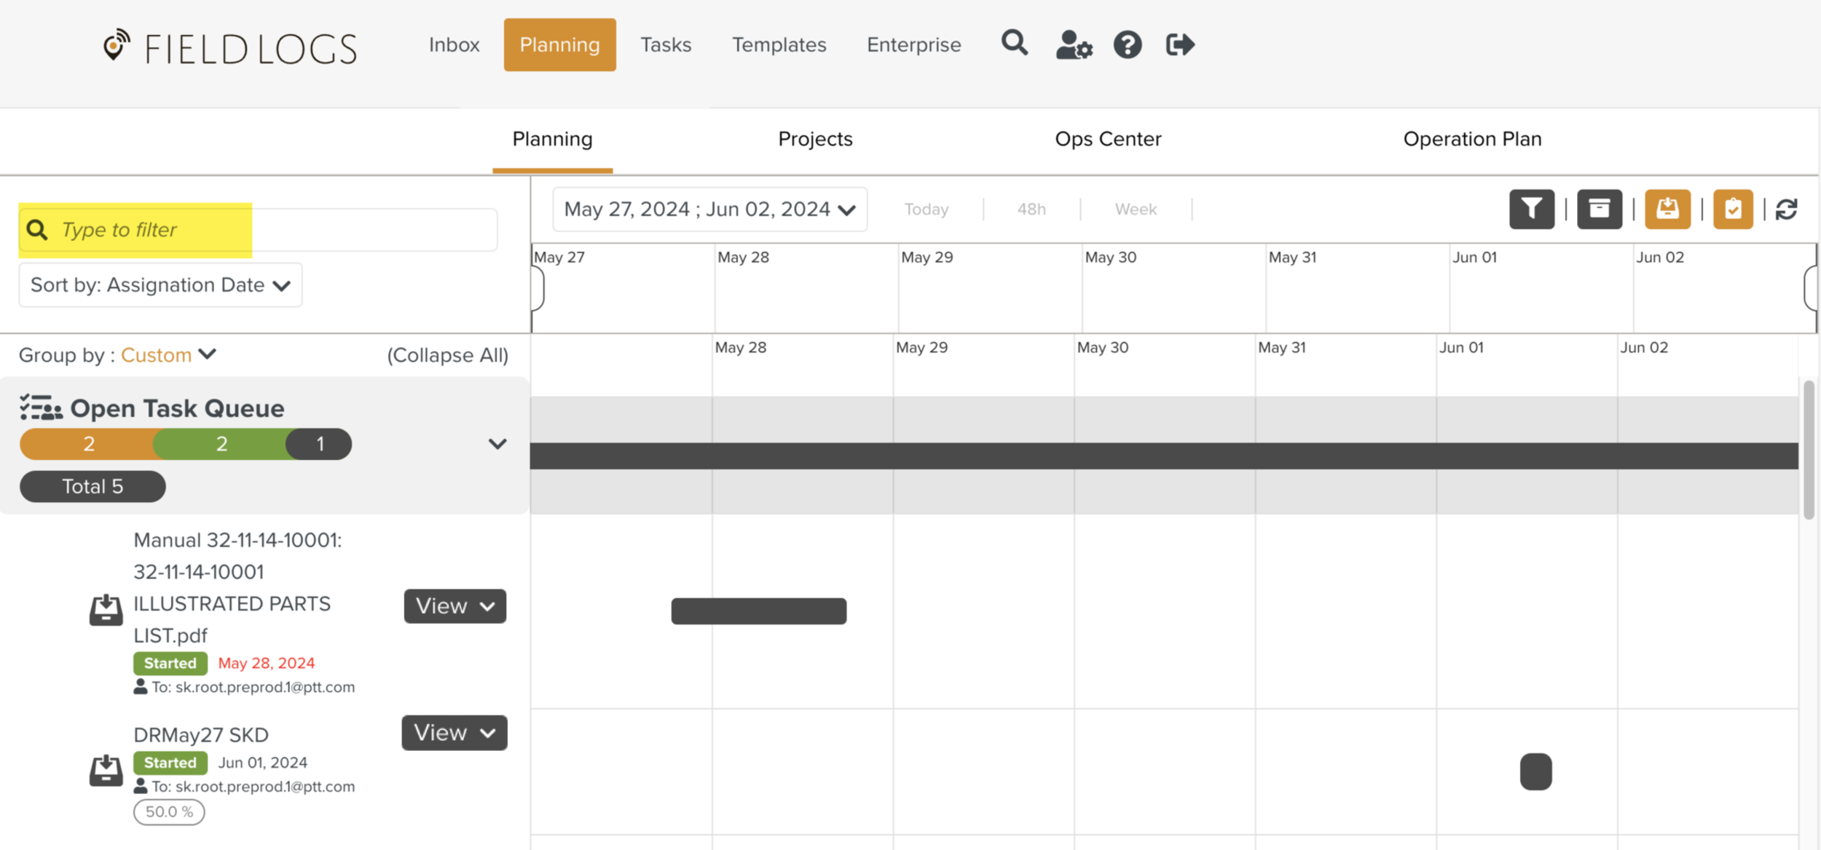This screenshot has height=850, width=1821.
Task: Switch to the Projects tab
Action: pyautogui.click(x=814, y=139)
